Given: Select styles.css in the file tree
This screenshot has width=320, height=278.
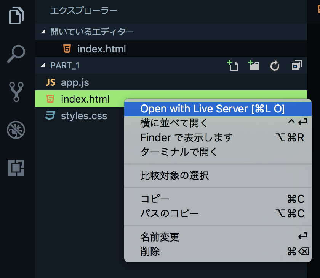Looking at the screenshot, I should click(84, 116).
